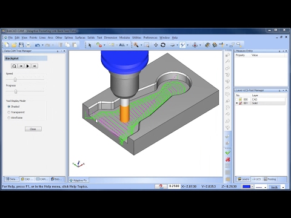This screenshot has width=291, height=218.
Task: Open the File menu
Action: 10,38
